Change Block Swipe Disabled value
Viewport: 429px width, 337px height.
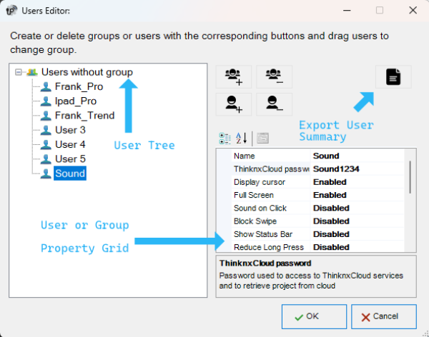point(357,221)
